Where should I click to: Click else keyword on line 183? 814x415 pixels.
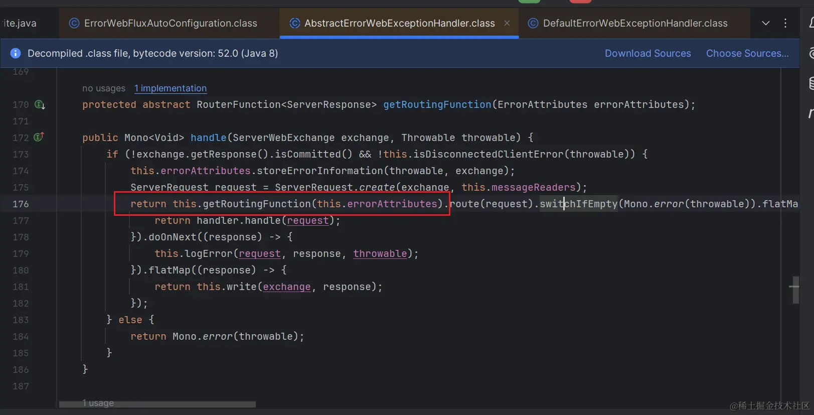(x=130, y=320)
